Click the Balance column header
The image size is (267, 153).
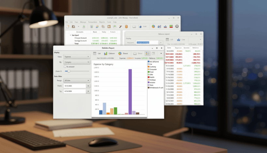[196, 48]
